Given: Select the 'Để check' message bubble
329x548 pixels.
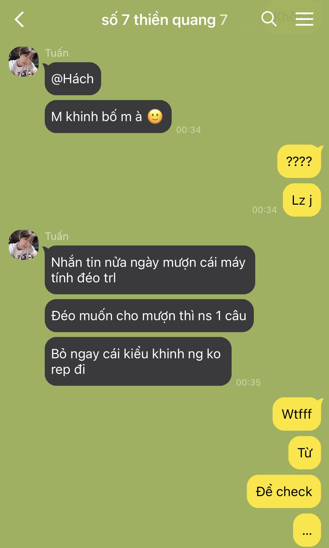Looking at the screenshot, I should pos(284,491).
